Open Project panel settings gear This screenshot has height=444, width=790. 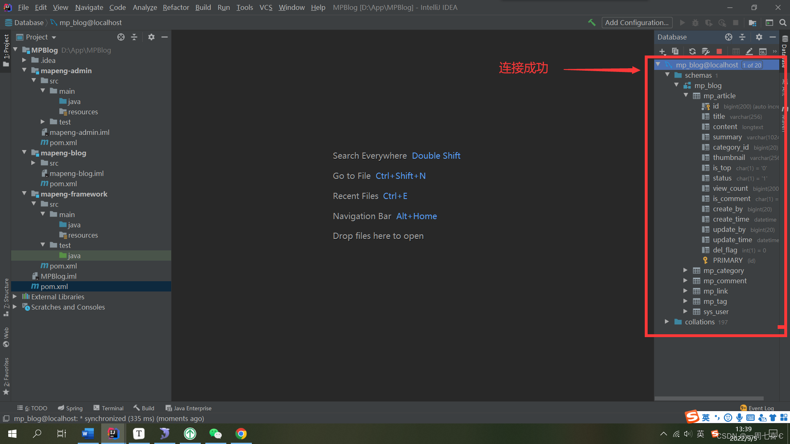151,37
